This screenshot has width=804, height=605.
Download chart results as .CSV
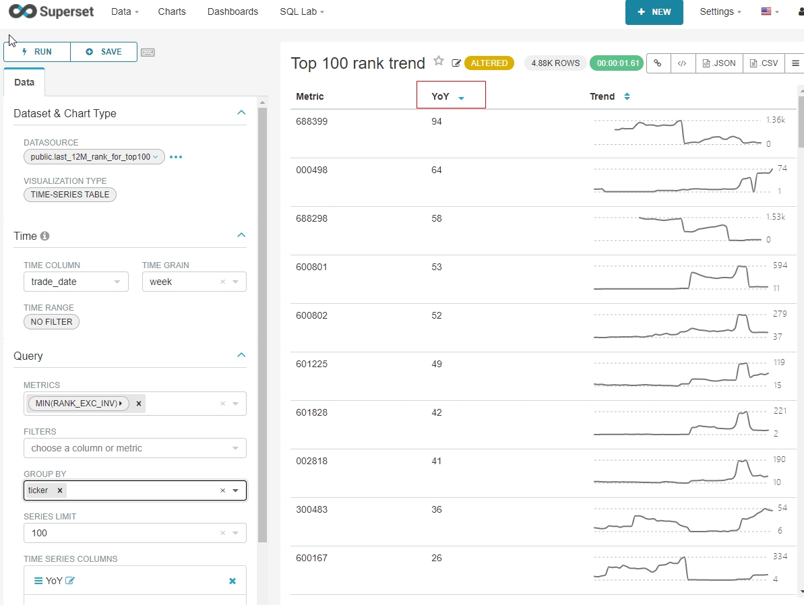tap(763, 63)
